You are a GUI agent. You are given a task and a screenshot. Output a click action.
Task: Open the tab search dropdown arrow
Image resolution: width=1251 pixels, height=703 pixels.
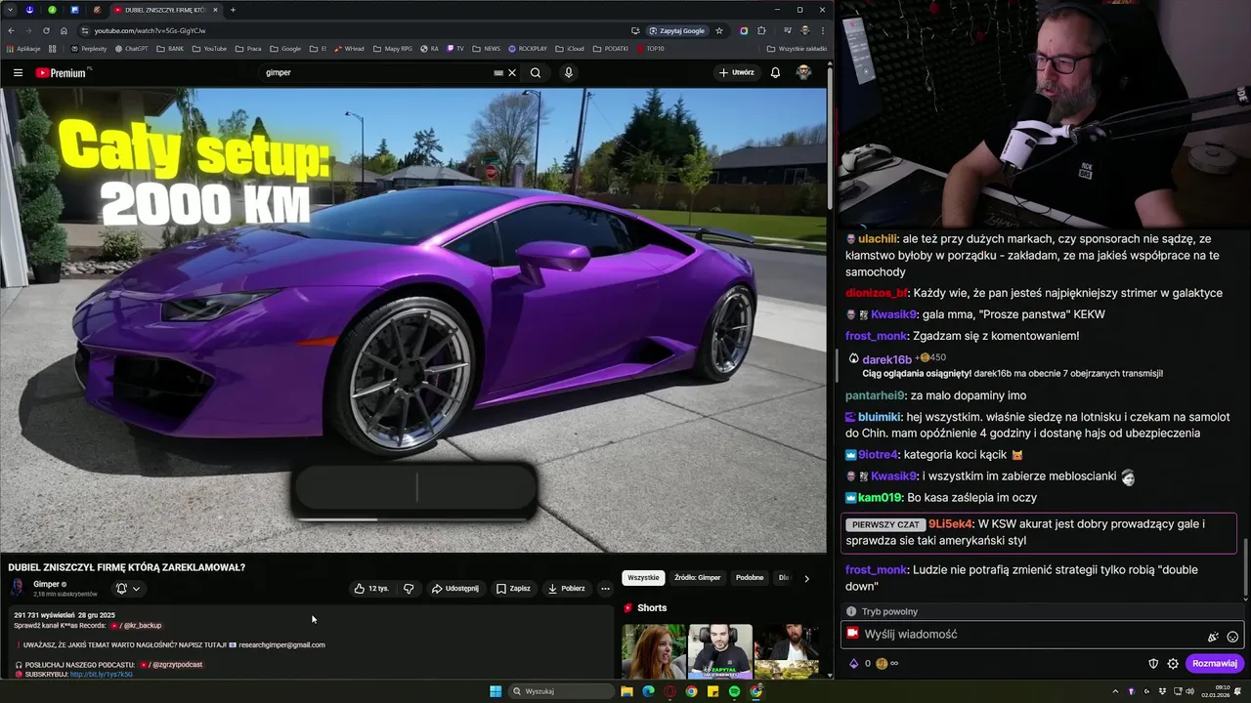point(11,10)
